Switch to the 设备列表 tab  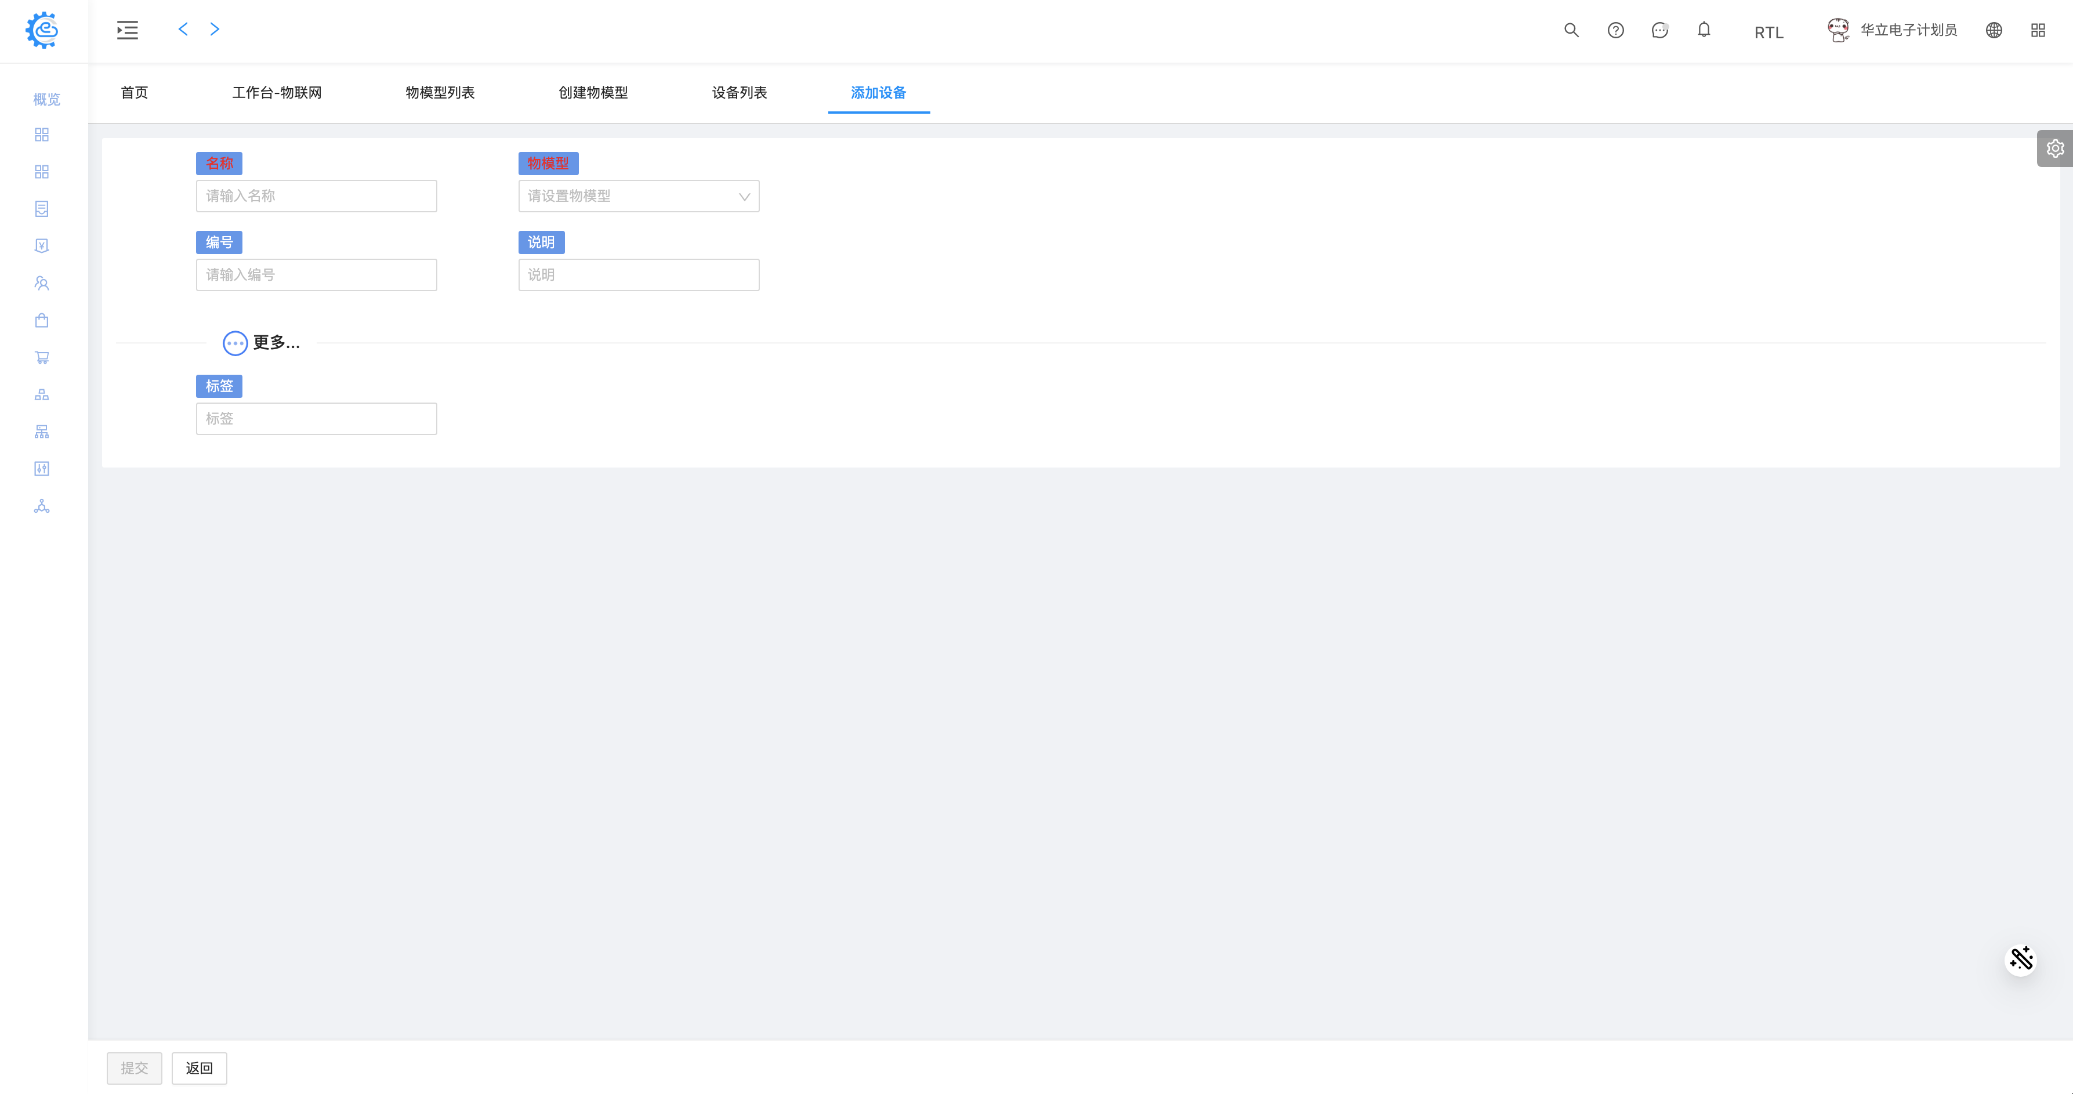tap(739, 93)
